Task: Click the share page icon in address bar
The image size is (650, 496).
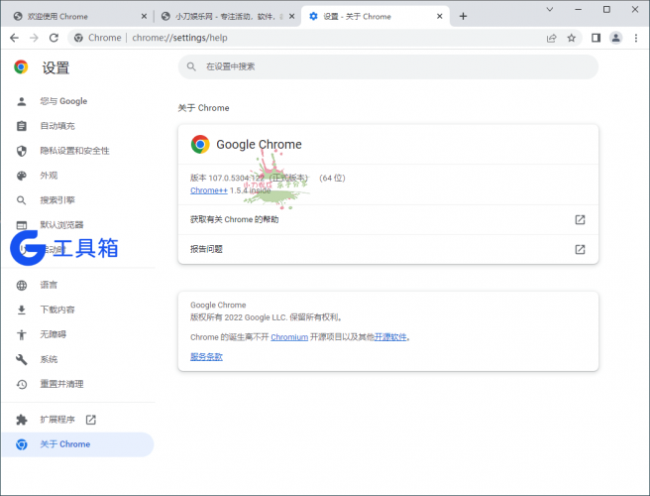Action: [x=551, y=38]
